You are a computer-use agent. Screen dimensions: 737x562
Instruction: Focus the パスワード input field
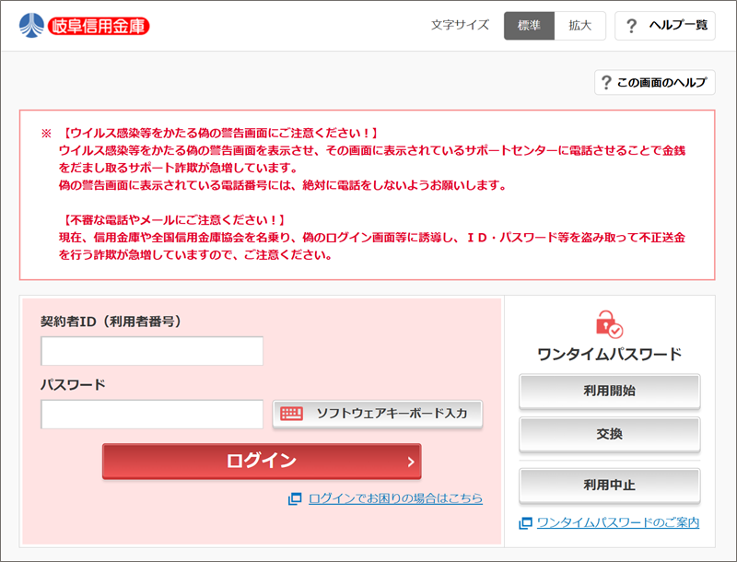click(152, 414)
